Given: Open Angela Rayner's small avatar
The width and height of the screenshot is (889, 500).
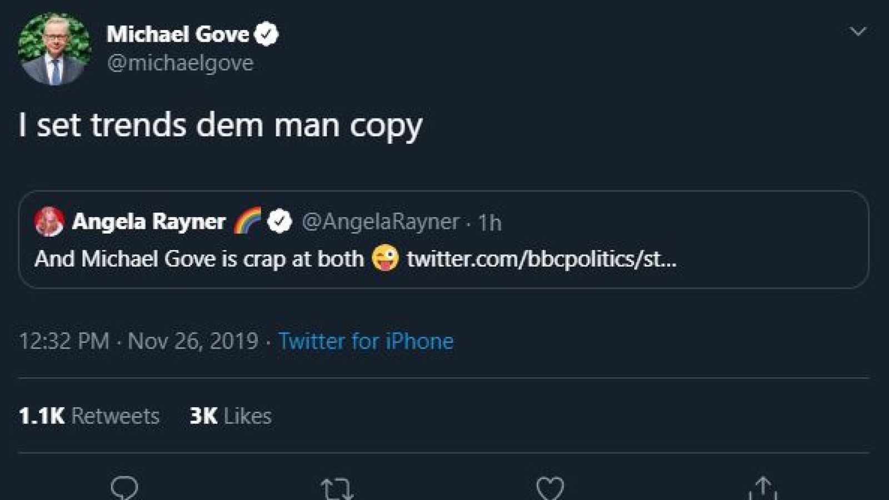Looking at the screenshot, I should click(x=49, y=221).
